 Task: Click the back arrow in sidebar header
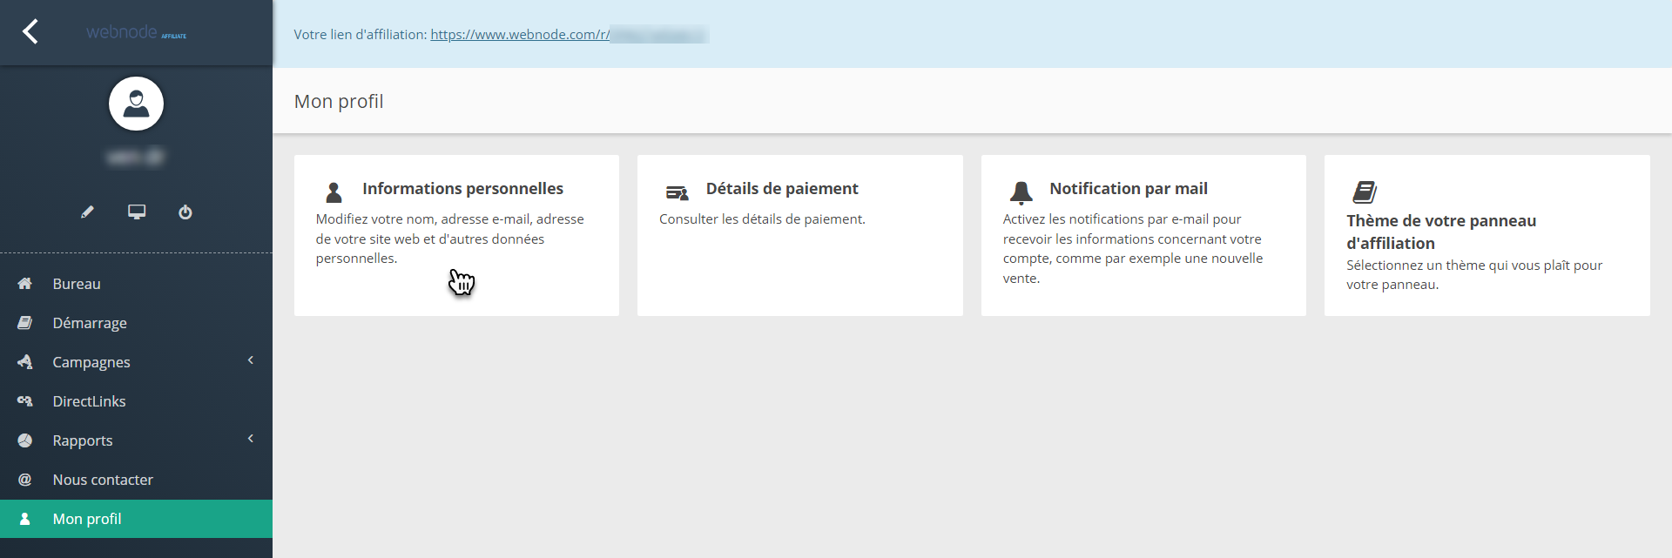(x=30, y=32)
